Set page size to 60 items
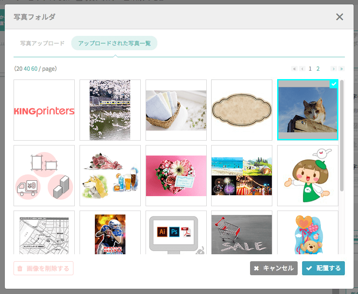 tap(34, 69)
